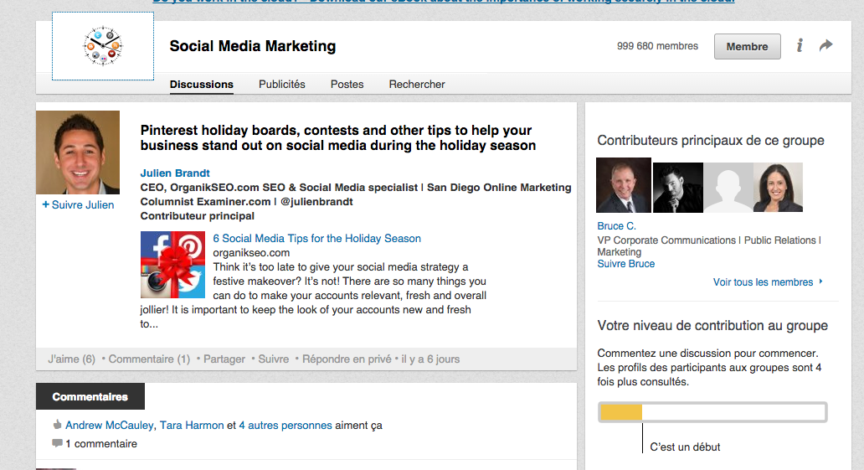Click Commentaire (1) on the post

click(149, 359)
